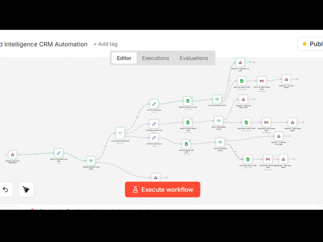The width and height of the screenshot is (323, 242).
Task: Click the plus handle after Respond - Duplicate Cold Lead
Action: 290,136
